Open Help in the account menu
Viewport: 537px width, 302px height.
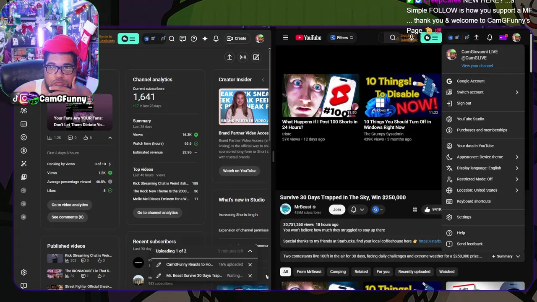[482, 233]
